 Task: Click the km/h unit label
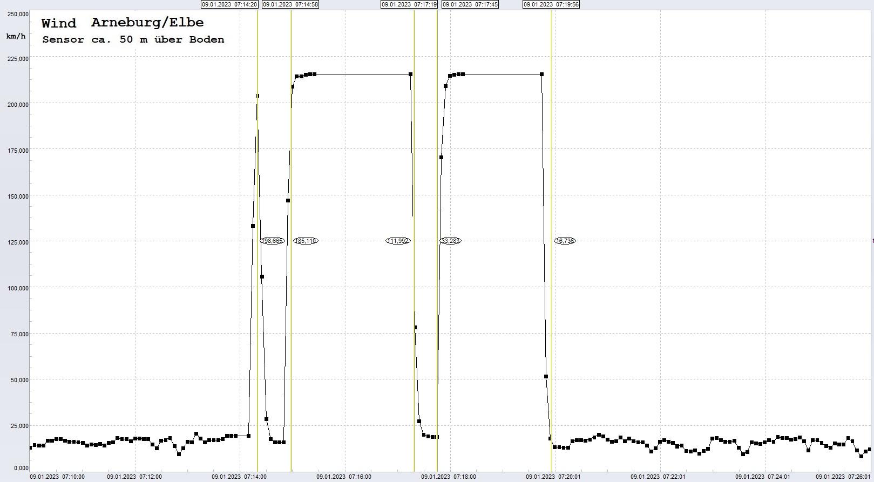coord(16,36)
